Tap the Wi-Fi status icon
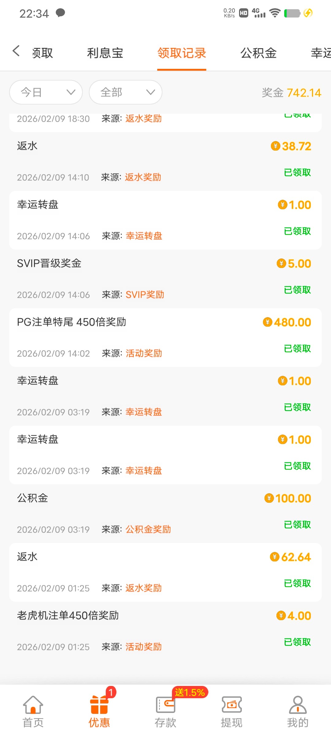Image resolution: width=331 pixels, height=740 pixels. click(x=275, y=13)
